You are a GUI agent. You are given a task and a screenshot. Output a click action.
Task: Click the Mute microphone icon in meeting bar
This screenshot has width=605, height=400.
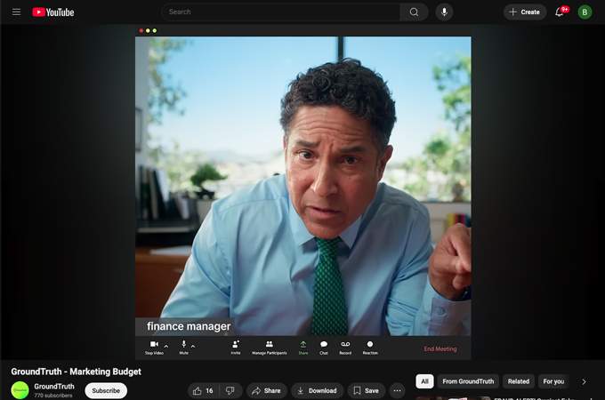(x=183, y=344)
